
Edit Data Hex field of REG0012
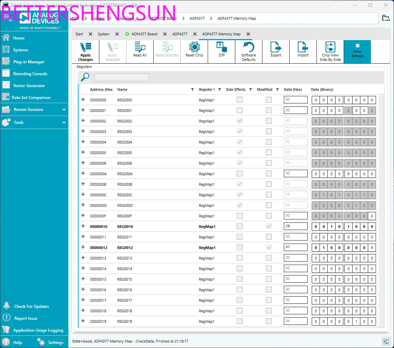295,247
